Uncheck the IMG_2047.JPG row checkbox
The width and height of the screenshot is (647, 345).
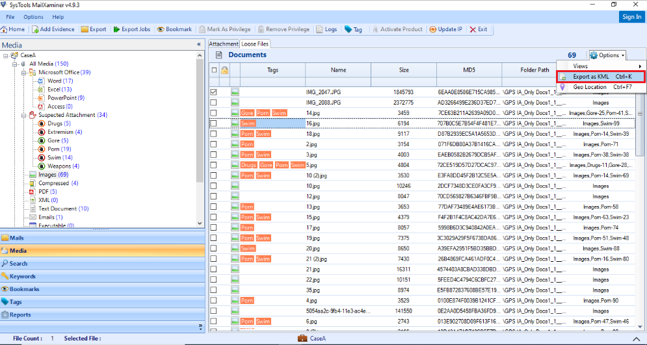[213, 92]
